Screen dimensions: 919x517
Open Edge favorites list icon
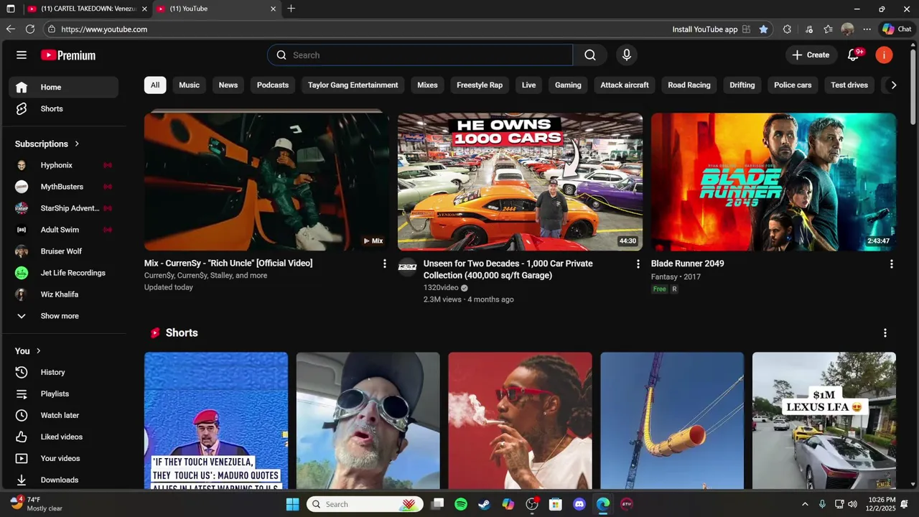[828, 29]
